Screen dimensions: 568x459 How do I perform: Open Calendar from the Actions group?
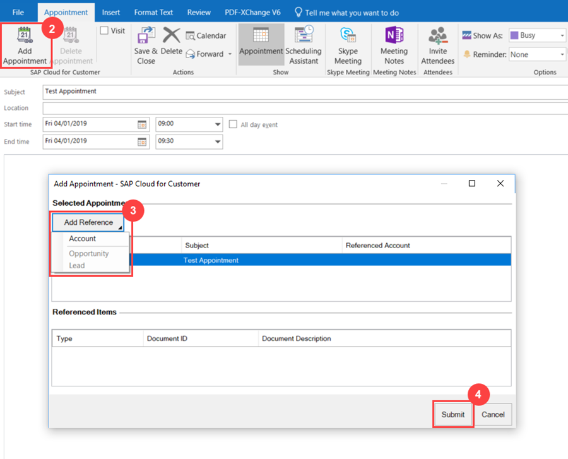206,36
